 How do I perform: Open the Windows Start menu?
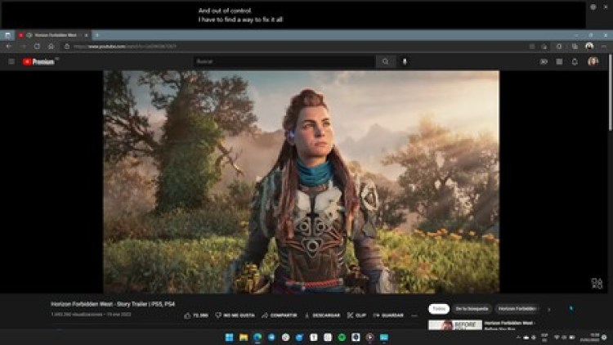click(230, 337)
